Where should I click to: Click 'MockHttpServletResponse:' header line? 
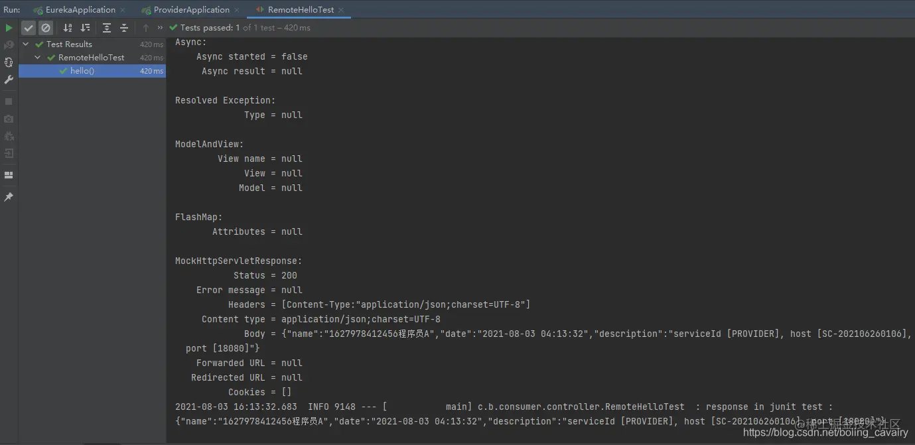click(239, 261)
